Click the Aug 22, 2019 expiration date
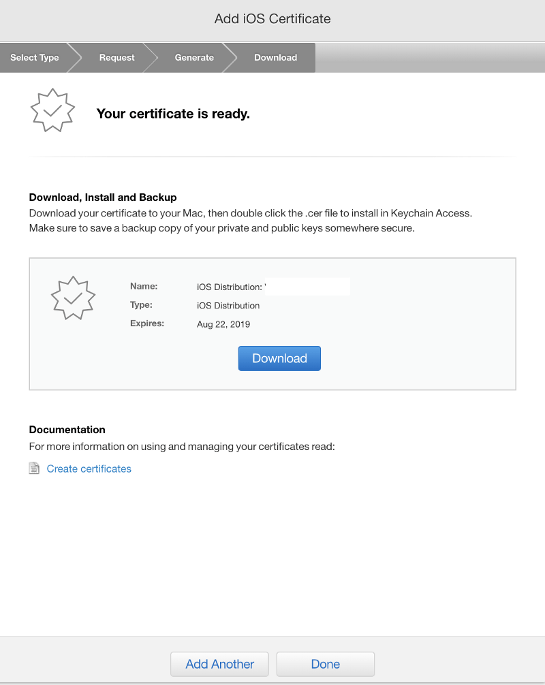Viewport: 545px width, 685px height. (x=223, y=324)
